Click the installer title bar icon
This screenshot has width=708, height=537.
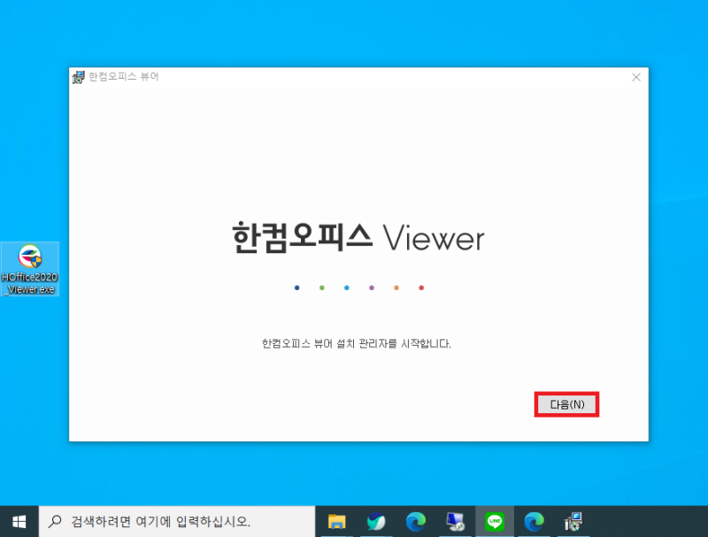point(78,77)
